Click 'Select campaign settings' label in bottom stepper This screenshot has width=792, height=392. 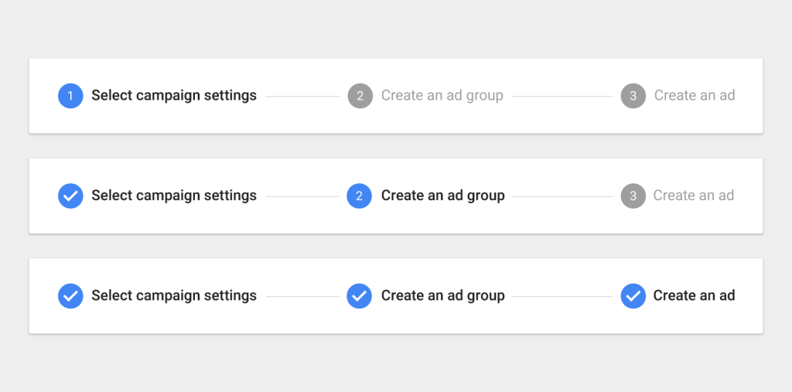[x=174, y=295]
